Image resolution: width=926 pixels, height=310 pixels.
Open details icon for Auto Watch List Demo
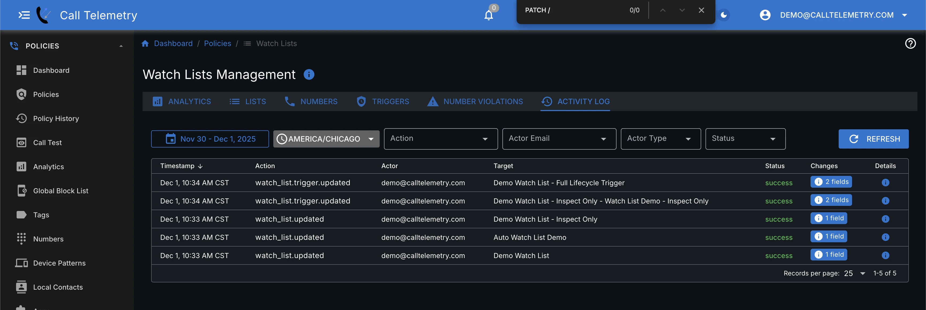tap(885, 237)
